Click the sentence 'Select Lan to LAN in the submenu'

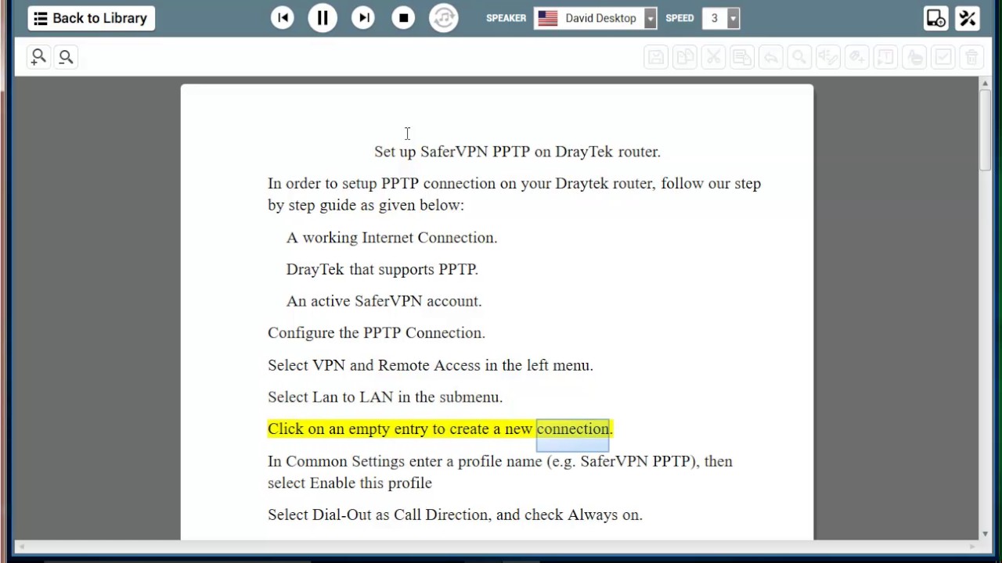385,397
